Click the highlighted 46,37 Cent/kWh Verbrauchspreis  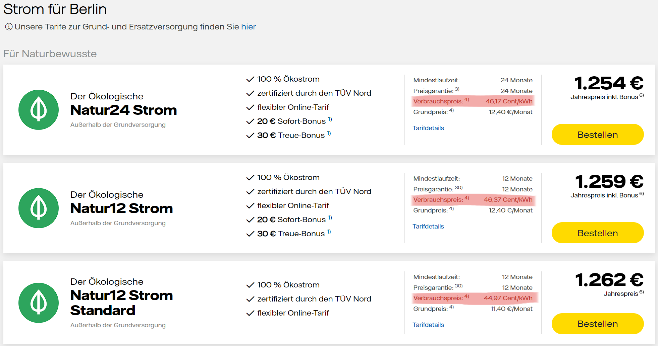[508, 200]
